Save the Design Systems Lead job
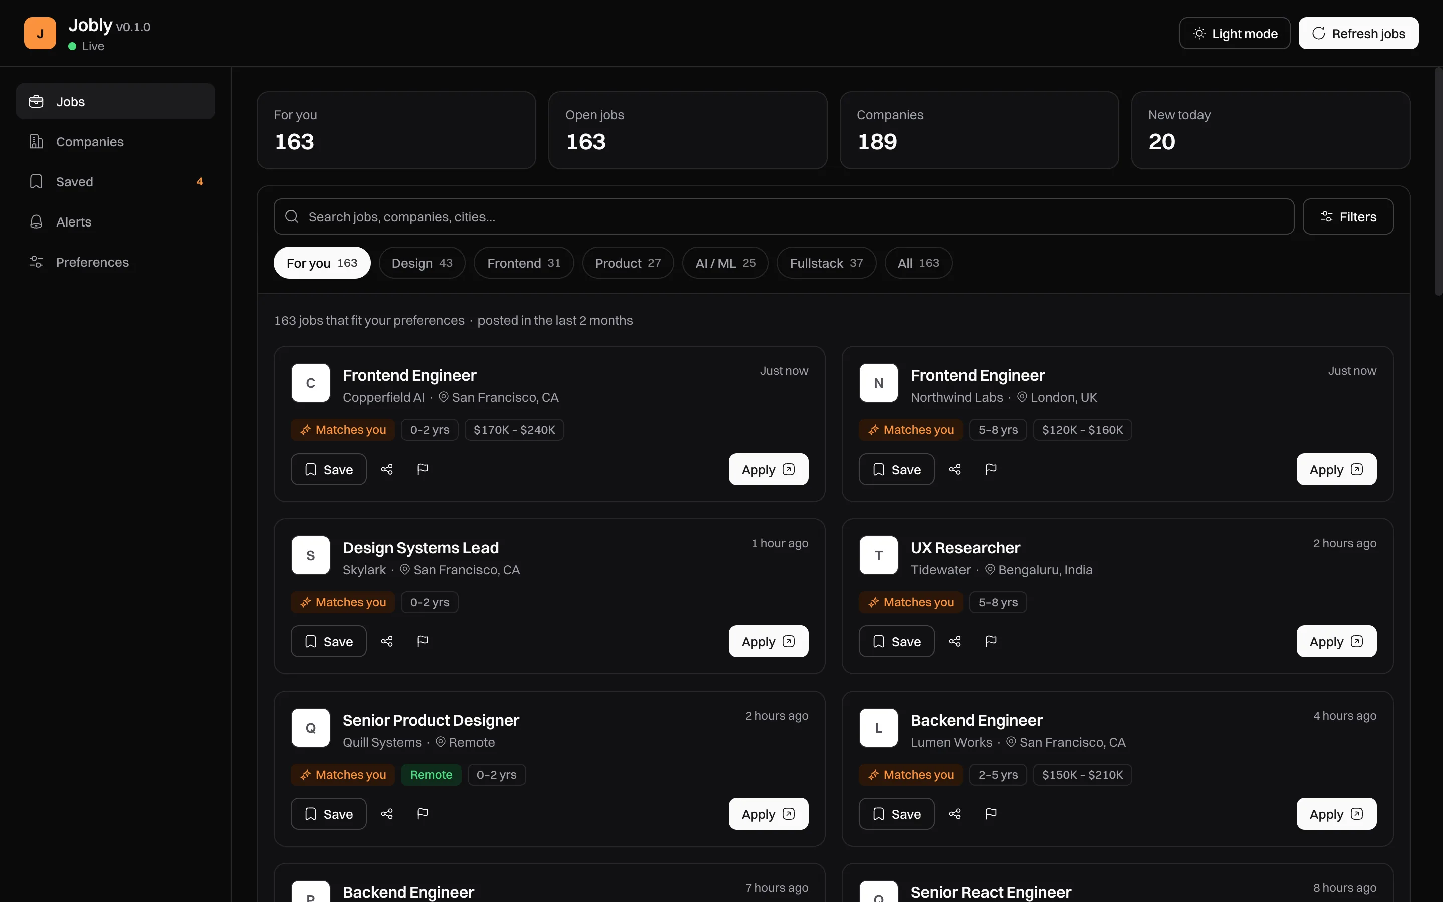The height and width of the screenshot is (902, 1443). pos(329,642)
